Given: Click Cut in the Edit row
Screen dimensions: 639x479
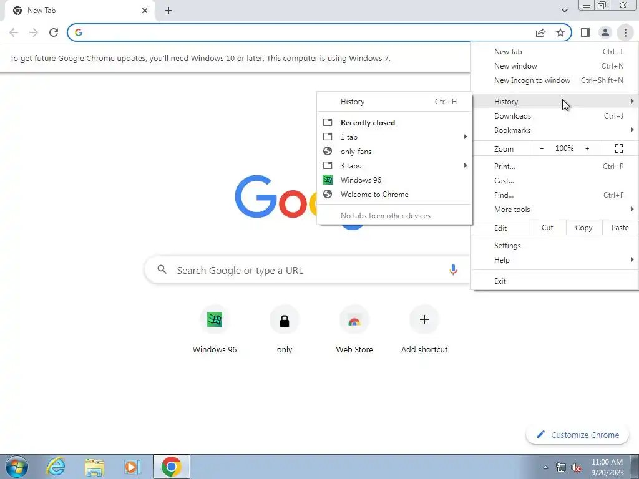Looking at the screenshot, I should (547, 228).
